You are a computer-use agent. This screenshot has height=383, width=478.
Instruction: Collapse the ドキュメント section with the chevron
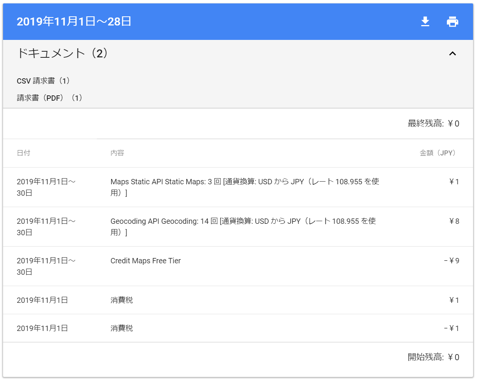(x=452, y=54)
